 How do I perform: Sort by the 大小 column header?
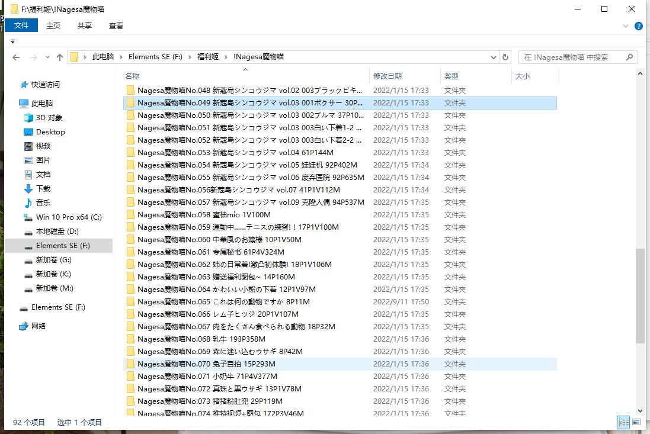tap(535, 76)
